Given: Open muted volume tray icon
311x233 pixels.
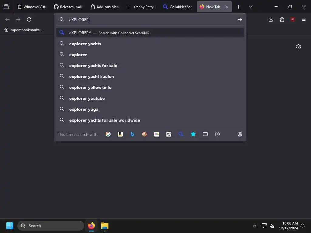Looking at the screenshot, I should [272, 226].
